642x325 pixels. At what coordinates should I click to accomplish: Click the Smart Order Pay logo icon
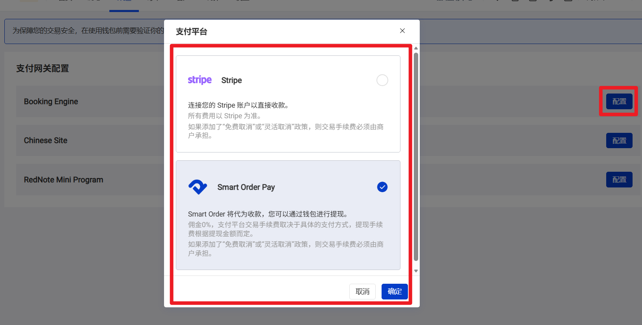tap(198, 187)
